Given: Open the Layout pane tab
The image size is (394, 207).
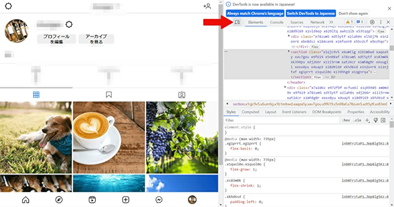Looking at the screenshot, I should tap(271, 112).
